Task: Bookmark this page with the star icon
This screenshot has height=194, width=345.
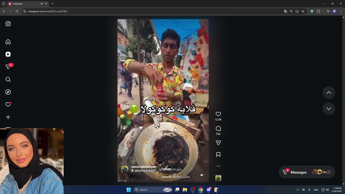Action: pyautogui.click(x=303, y=11)
